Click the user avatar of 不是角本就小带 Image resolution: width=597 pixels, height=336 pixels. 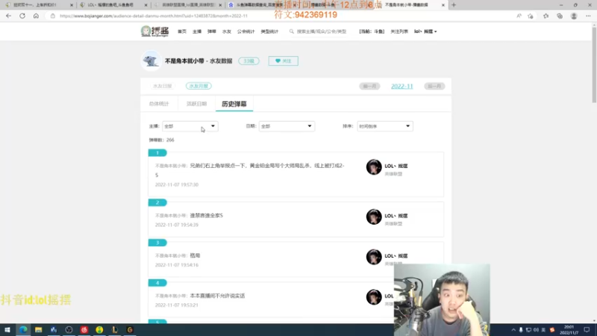pyautogui.click(x=151, y=60)
